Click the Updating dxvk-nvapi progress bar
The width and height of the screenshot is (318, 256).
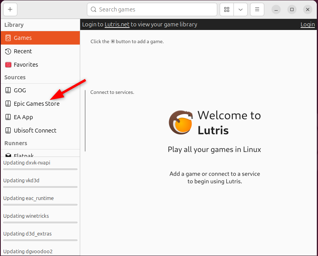[x=40, y=169]
